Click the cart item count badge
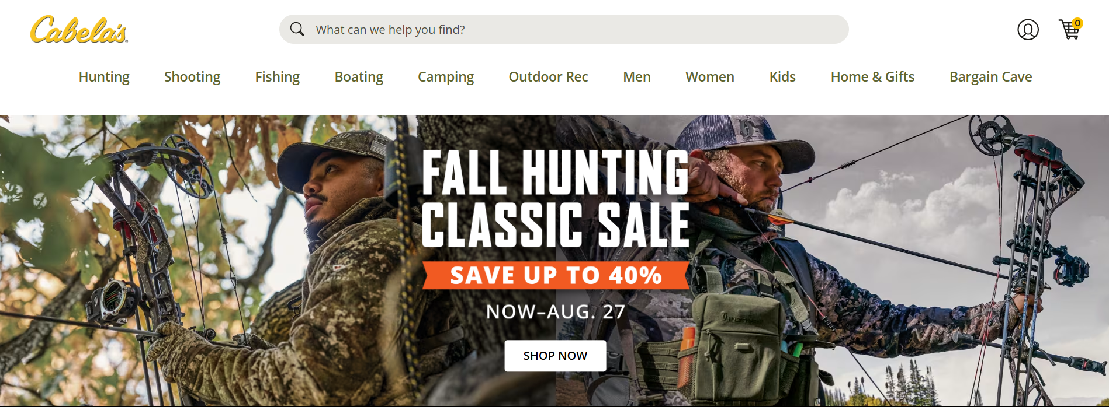Viewport: 1109px width, 407px height. [x=1077, y=23]
